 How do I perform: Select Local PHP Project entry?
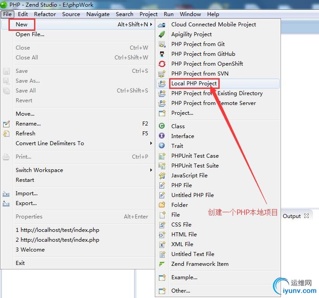point(218,84)
